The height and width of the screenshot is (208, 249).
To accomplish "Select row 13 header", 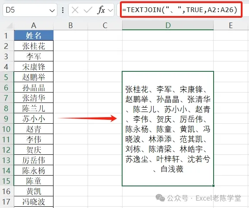I will tap(7, 160).
